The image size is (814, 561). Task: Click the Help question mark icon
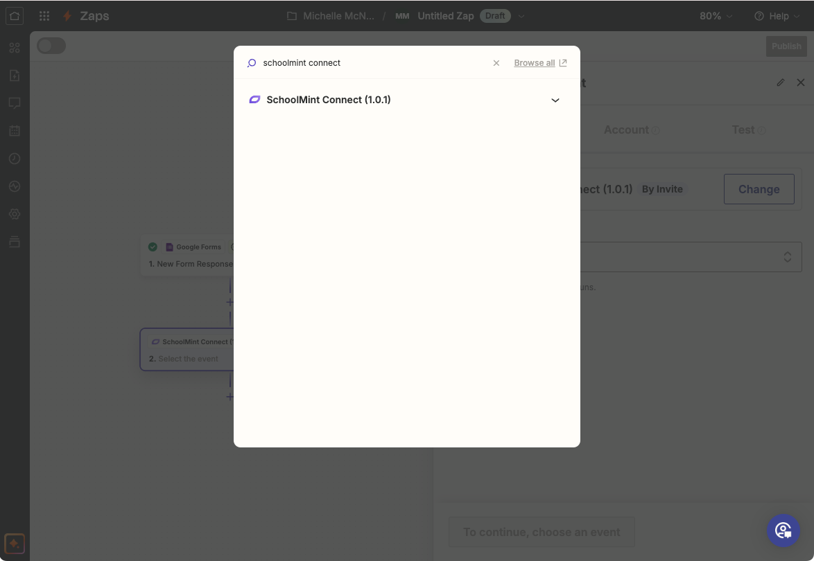pos(759,16)
